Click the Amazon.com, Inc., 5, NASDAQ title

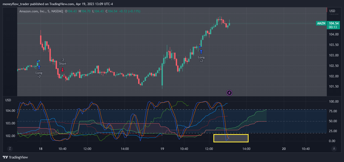click(x=41, y=11)
